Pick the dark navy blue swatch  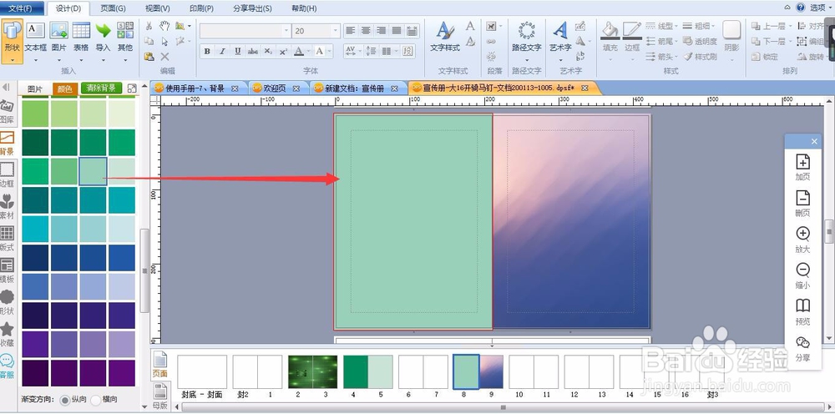[x=36, y=258]
